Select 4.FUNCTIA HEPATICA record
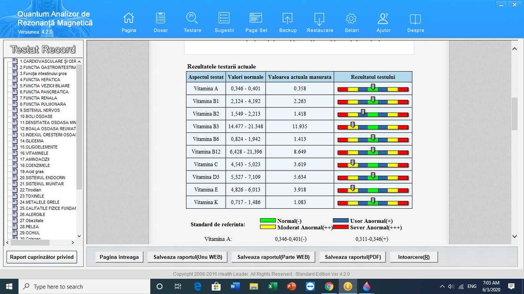The width and height of the screenshot is (524, 294). point(40,80)
